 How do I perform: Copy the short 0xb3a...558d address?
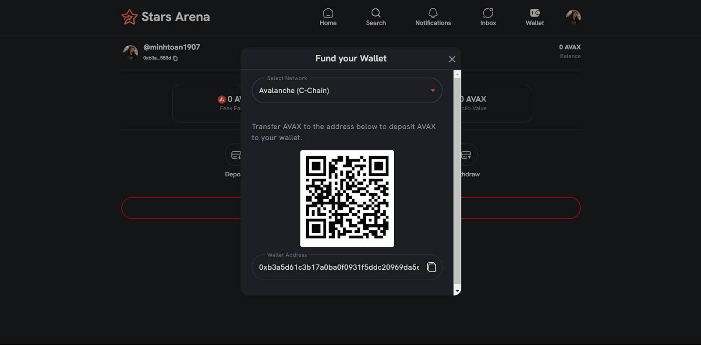(175, 58)
